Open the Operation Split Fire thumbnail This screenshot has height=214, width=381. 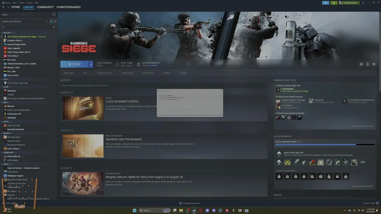(x=83, y=146)
